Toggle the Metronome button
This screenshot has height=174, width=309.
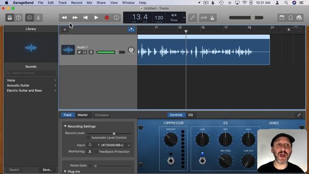212,17
